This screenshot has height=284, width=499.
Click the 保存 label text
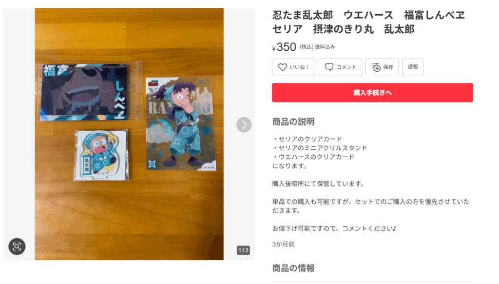click(388, 67)
